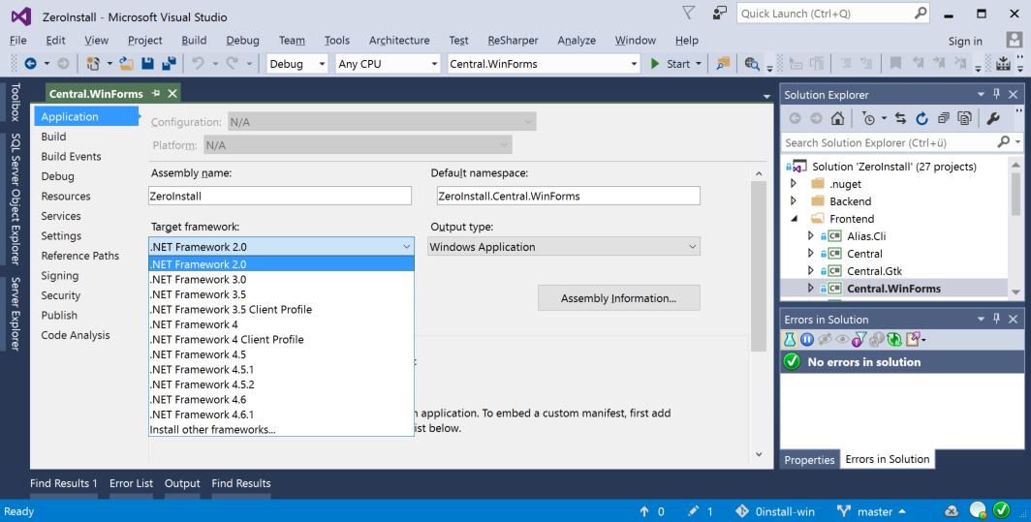Open the ReSharper menu
The image size is (1031, 522).
click(x=513, y=40)
